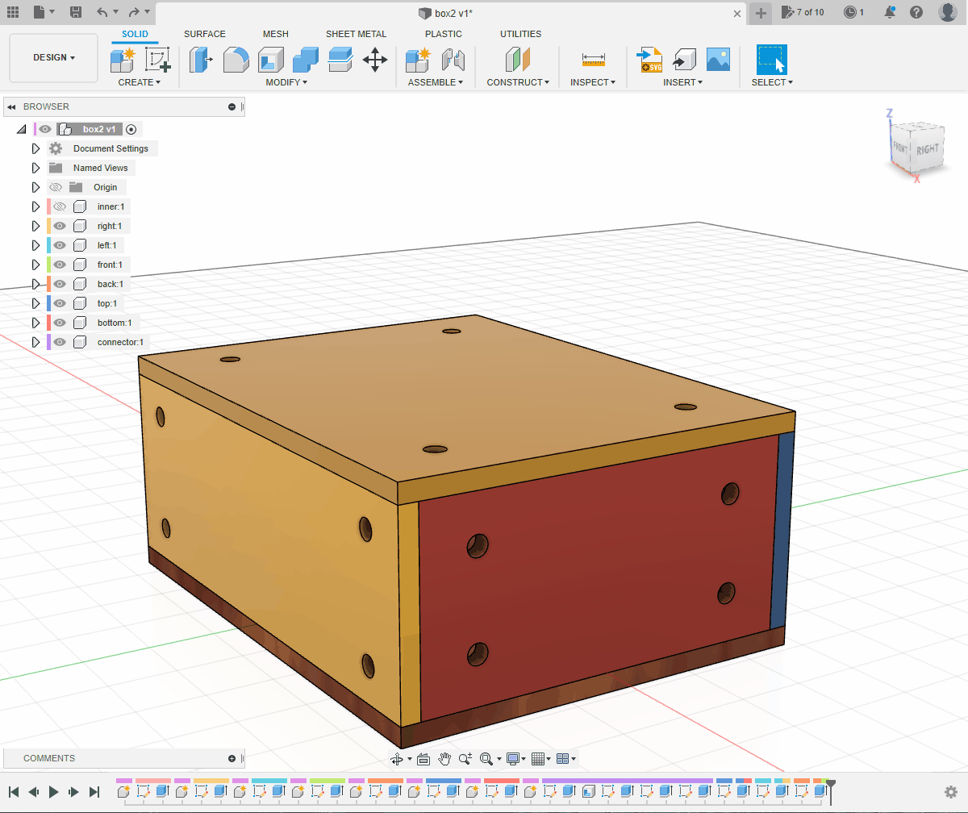
Task: Click the pink color bar of connector:1
Action: pyautogui.click(x=49, y=342)
